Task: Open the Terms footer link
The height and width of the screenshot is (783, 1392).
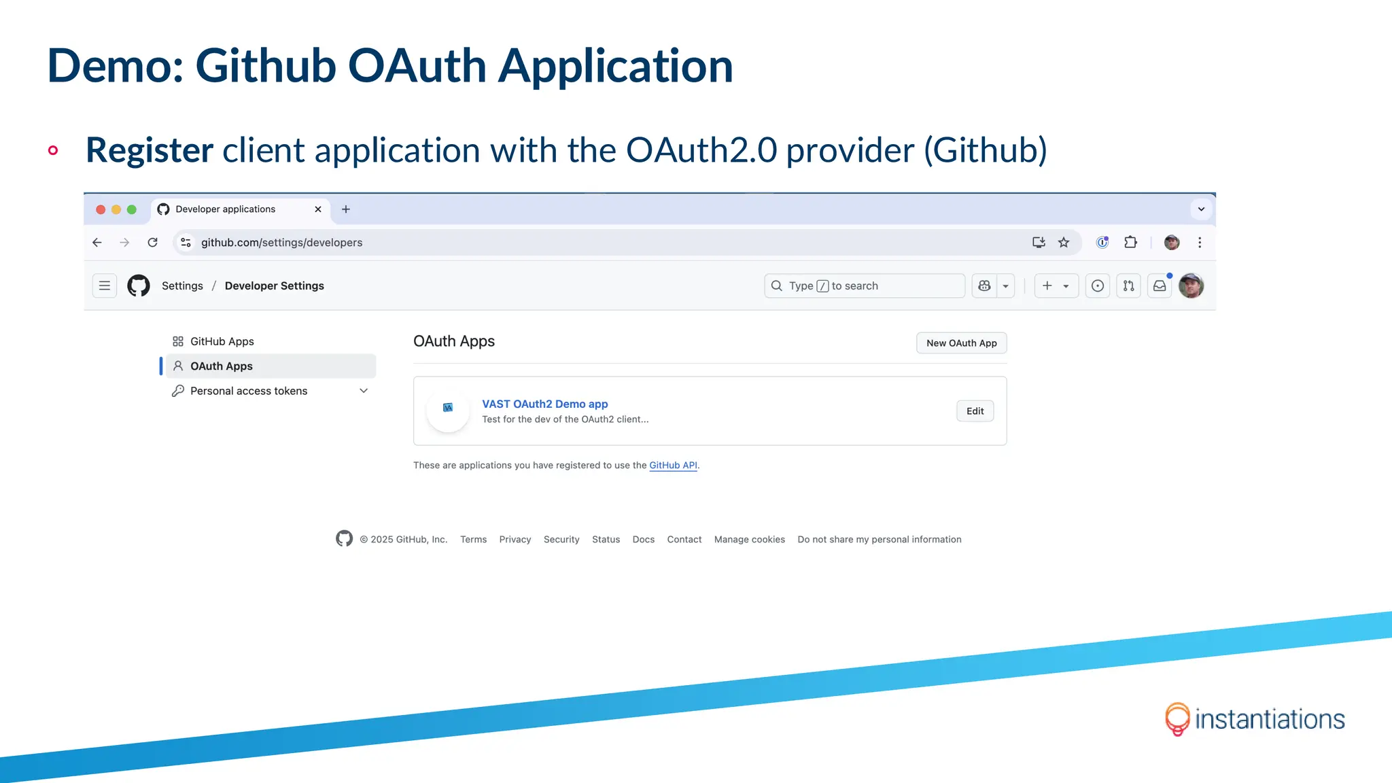Action: (x=474, y=540)
